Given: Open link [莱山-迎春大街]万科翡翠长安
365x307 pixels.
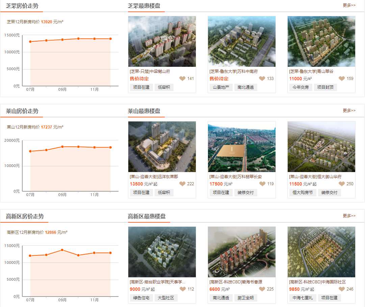Looking at the screenshot, I should pyautogui.click(x=236, y=177).
